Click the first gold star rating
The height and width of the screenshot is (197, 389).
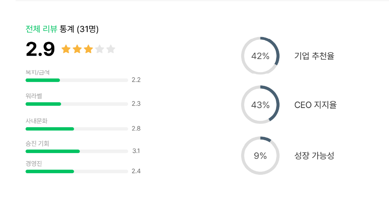[66, 49]
